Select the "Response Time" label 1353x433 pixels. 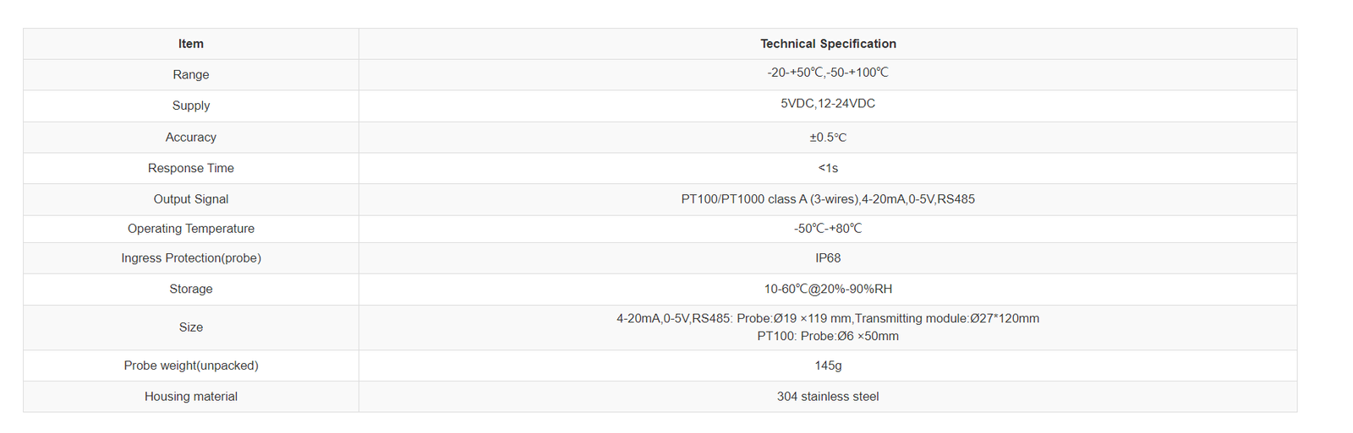pyautogui.click(x=191, y=168)
